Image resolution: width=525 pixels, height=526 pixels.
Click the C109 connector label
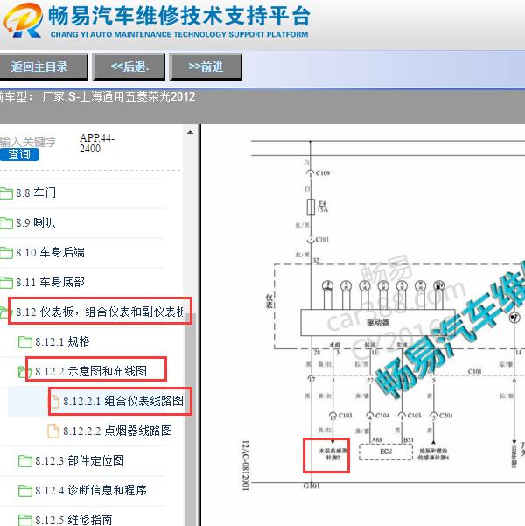323,173
